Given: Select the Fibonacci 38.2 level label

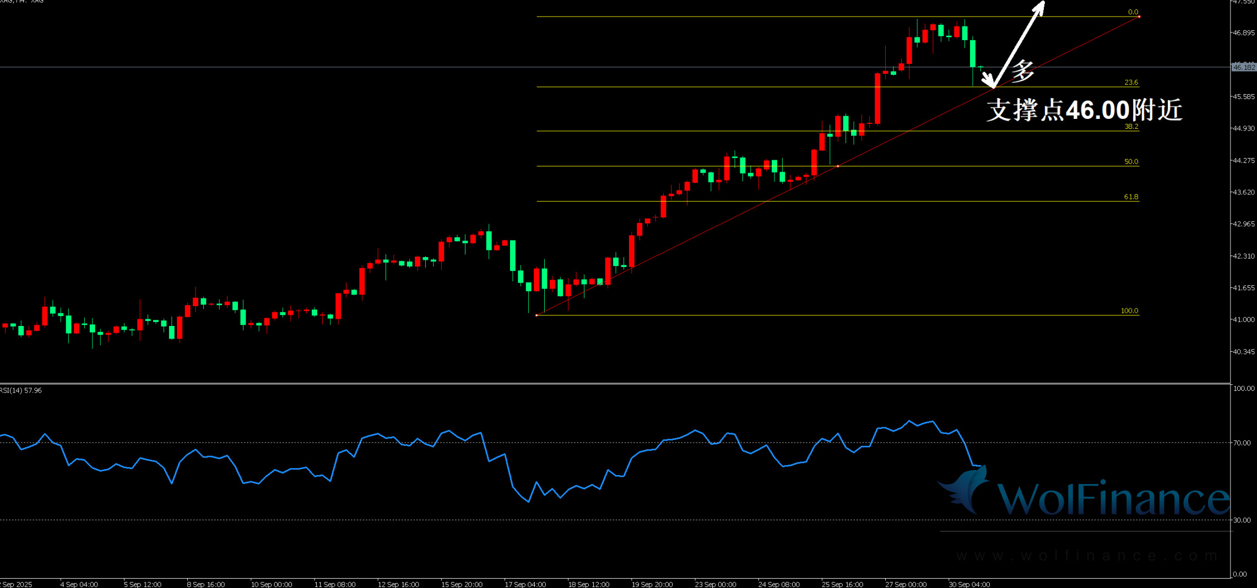Looking at the screenshot, I should (x=1131, y=127).
